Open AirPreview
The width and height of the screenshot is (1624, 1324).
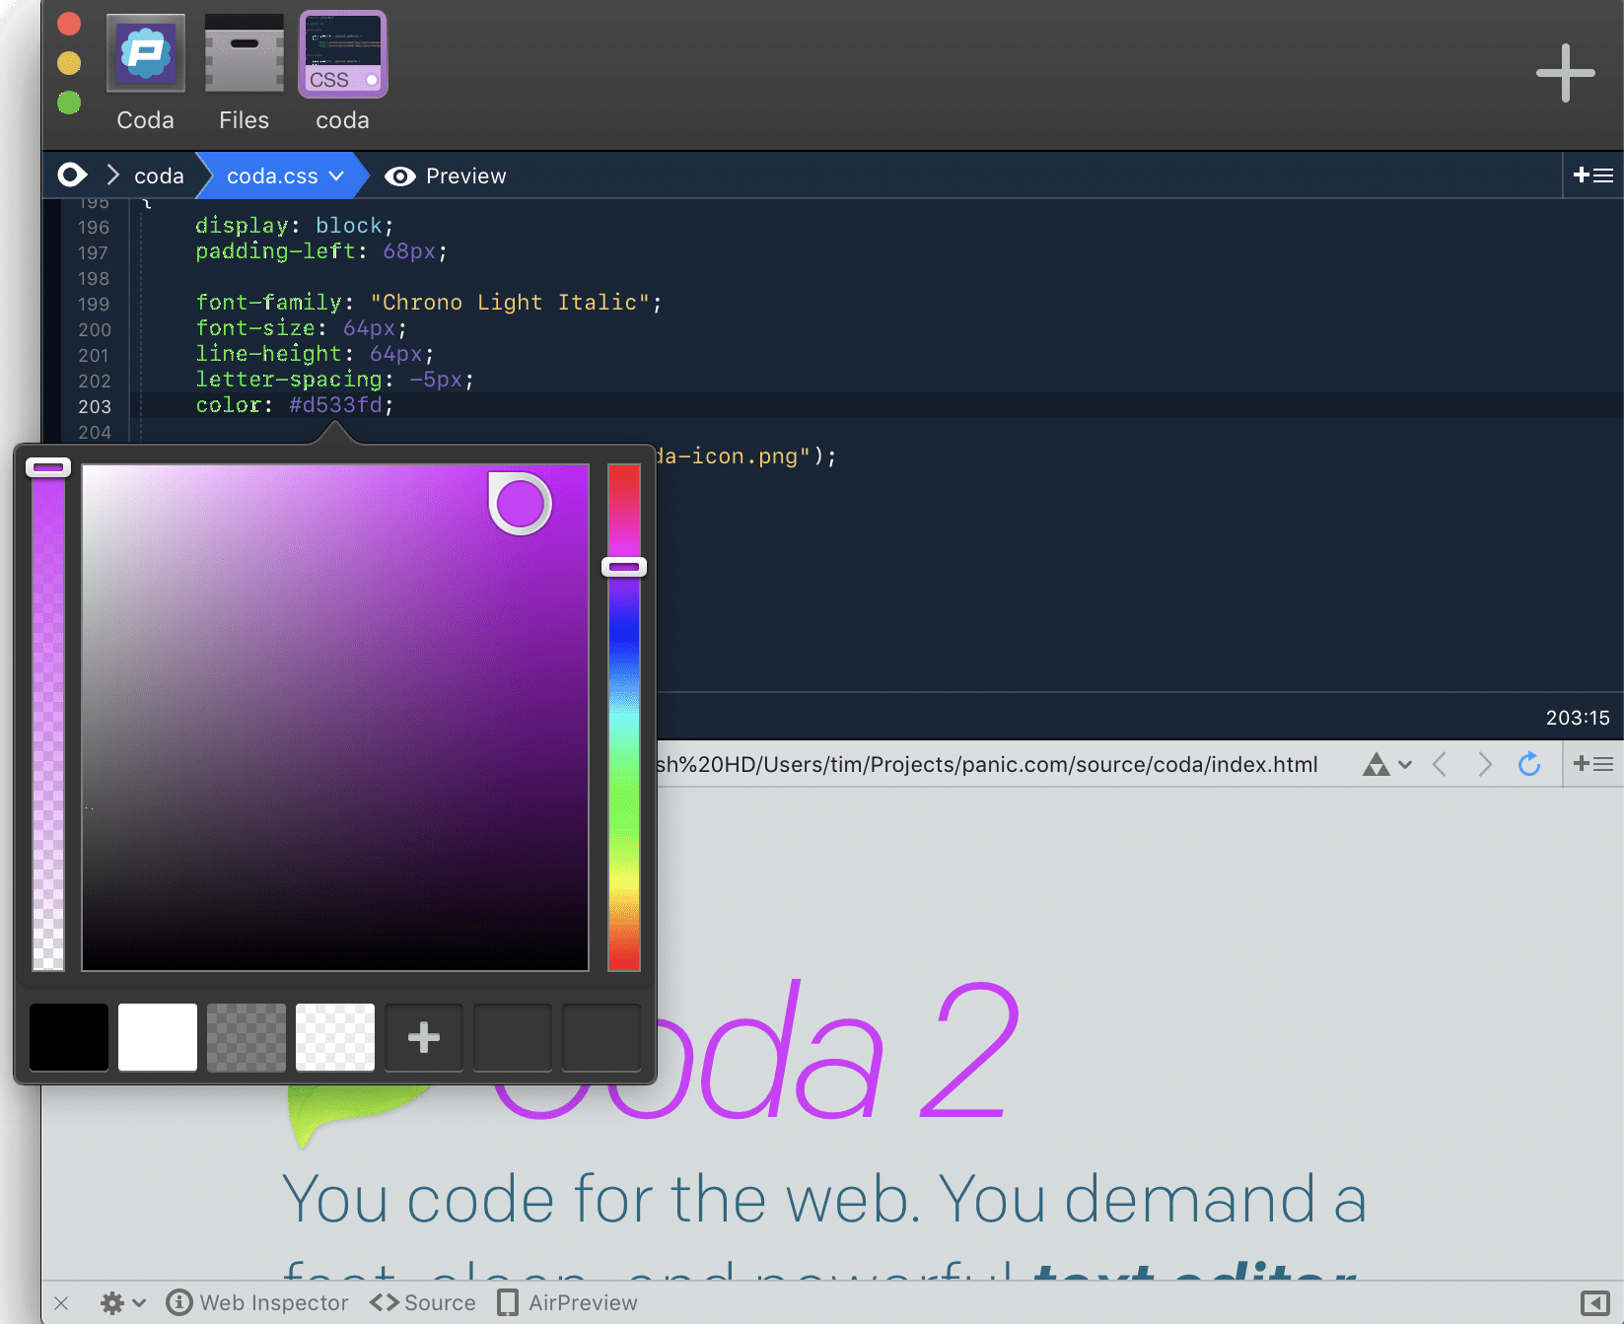point(567,1303)
